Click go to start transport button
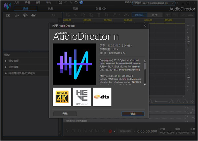 85,131
